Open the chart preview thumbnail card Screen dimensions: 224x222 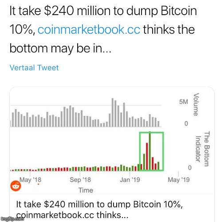pyautogui.click(x=112, y=140)
